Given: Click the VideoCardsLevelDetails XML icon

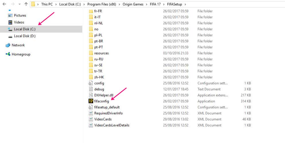Looking at the screenshot, I should (x=91, y=125).
